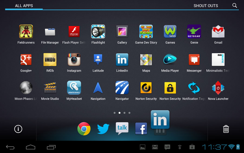Viewport: 244px width, 153px height.
Task: Open the Navigator app
Action: pyautogui.click(x=122, y=88)
